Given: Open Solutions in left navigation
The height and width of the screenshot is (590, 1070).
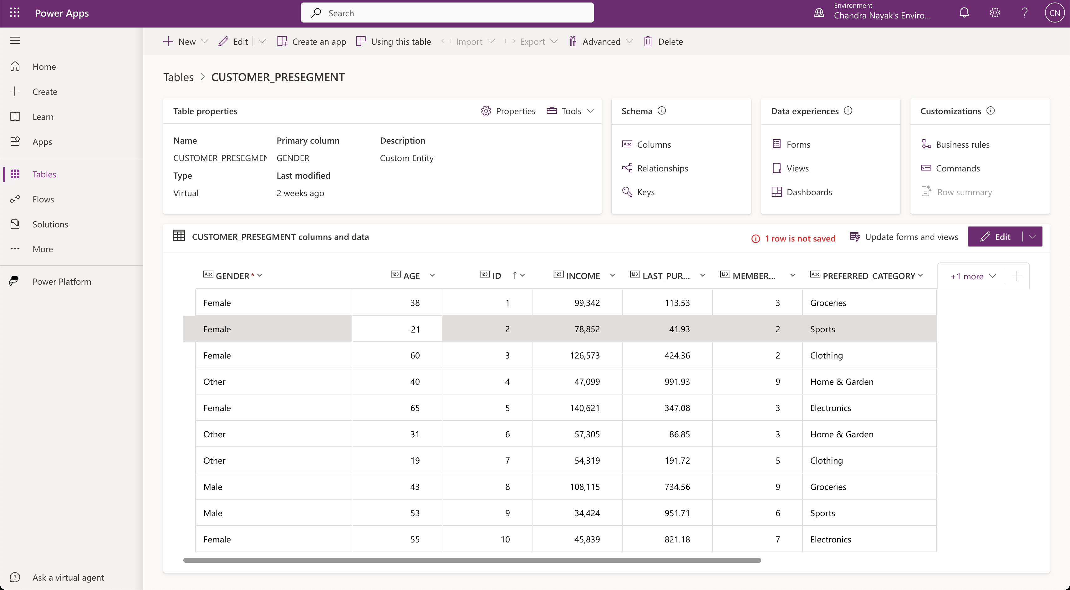Looking at the screenshot, I should point(50,224).
